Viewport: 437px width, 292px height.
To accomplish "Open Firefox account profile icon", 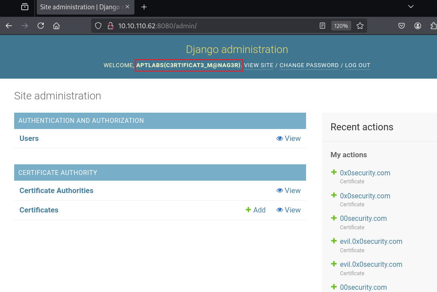I will (x=418, y=26).
